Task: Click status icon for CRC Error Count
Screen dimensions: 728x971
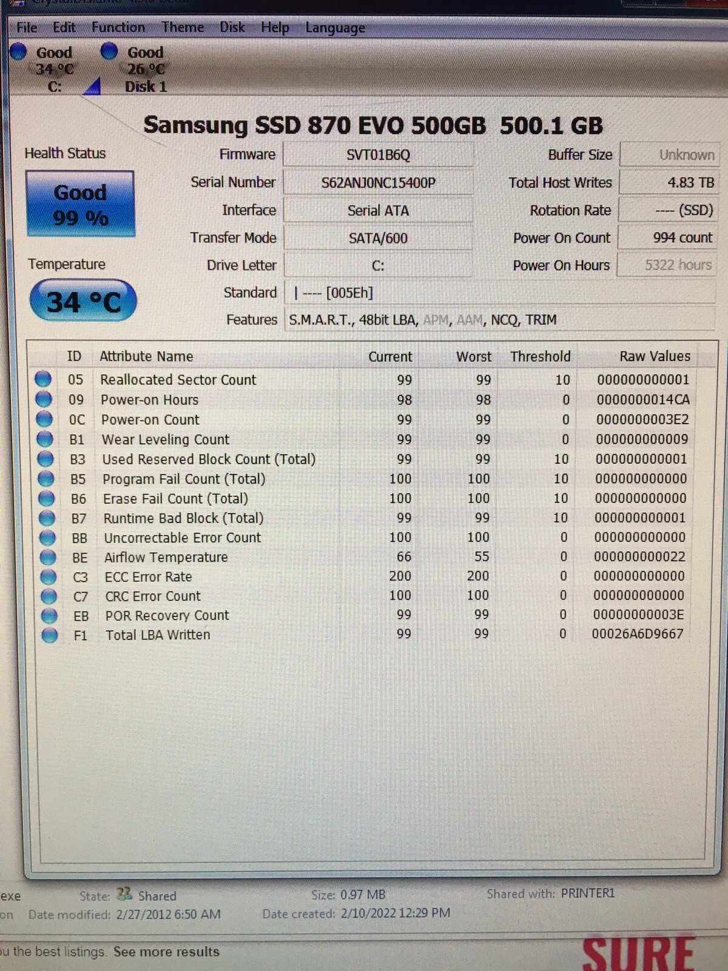Action: click(49, 597)
